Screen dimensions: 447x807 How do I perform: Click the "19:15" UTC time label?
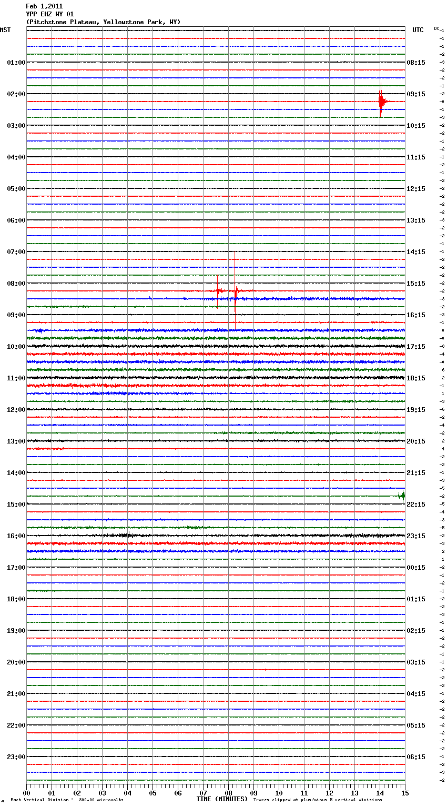pos(416,410)
